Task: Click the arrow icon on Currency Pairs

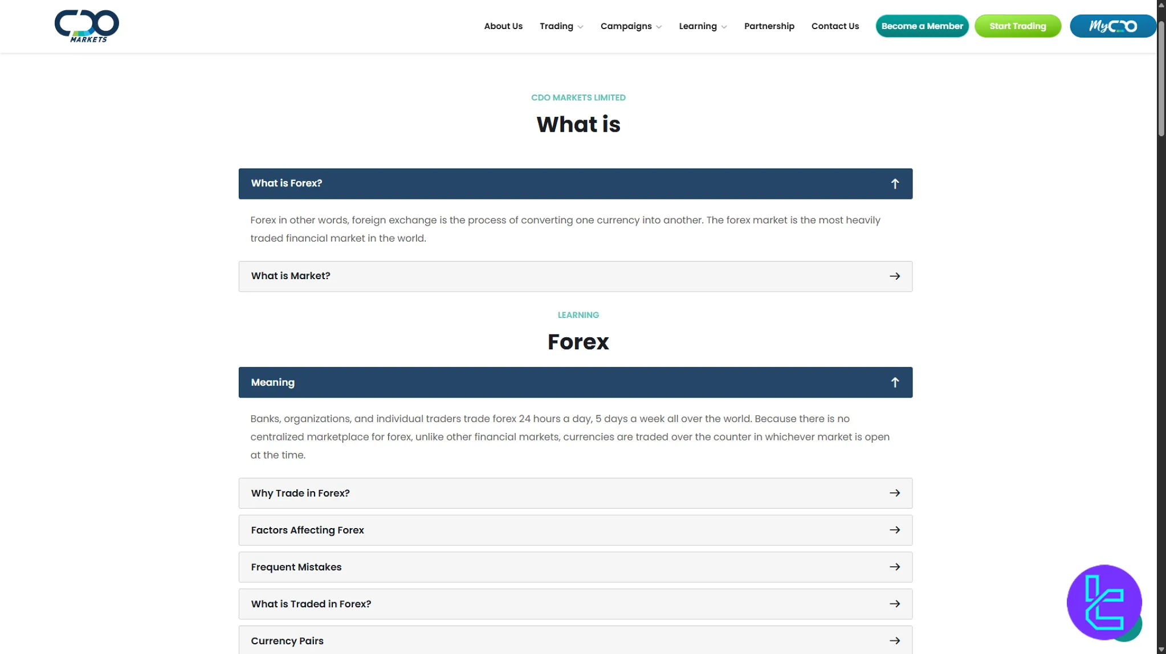Action: [895, 640]
